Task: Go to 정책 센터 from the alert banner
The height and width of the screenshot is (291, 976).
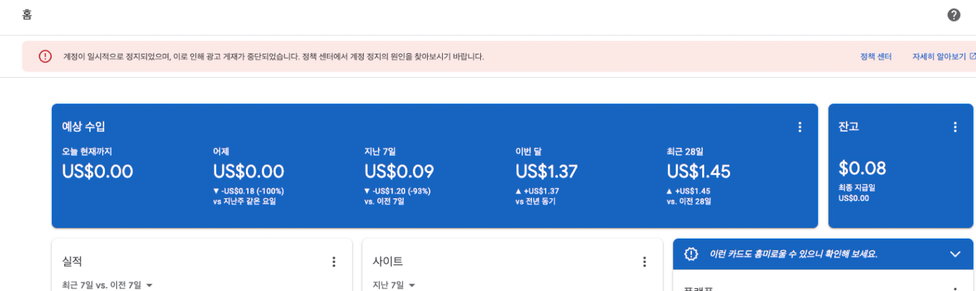Action: tap(876, 57)
